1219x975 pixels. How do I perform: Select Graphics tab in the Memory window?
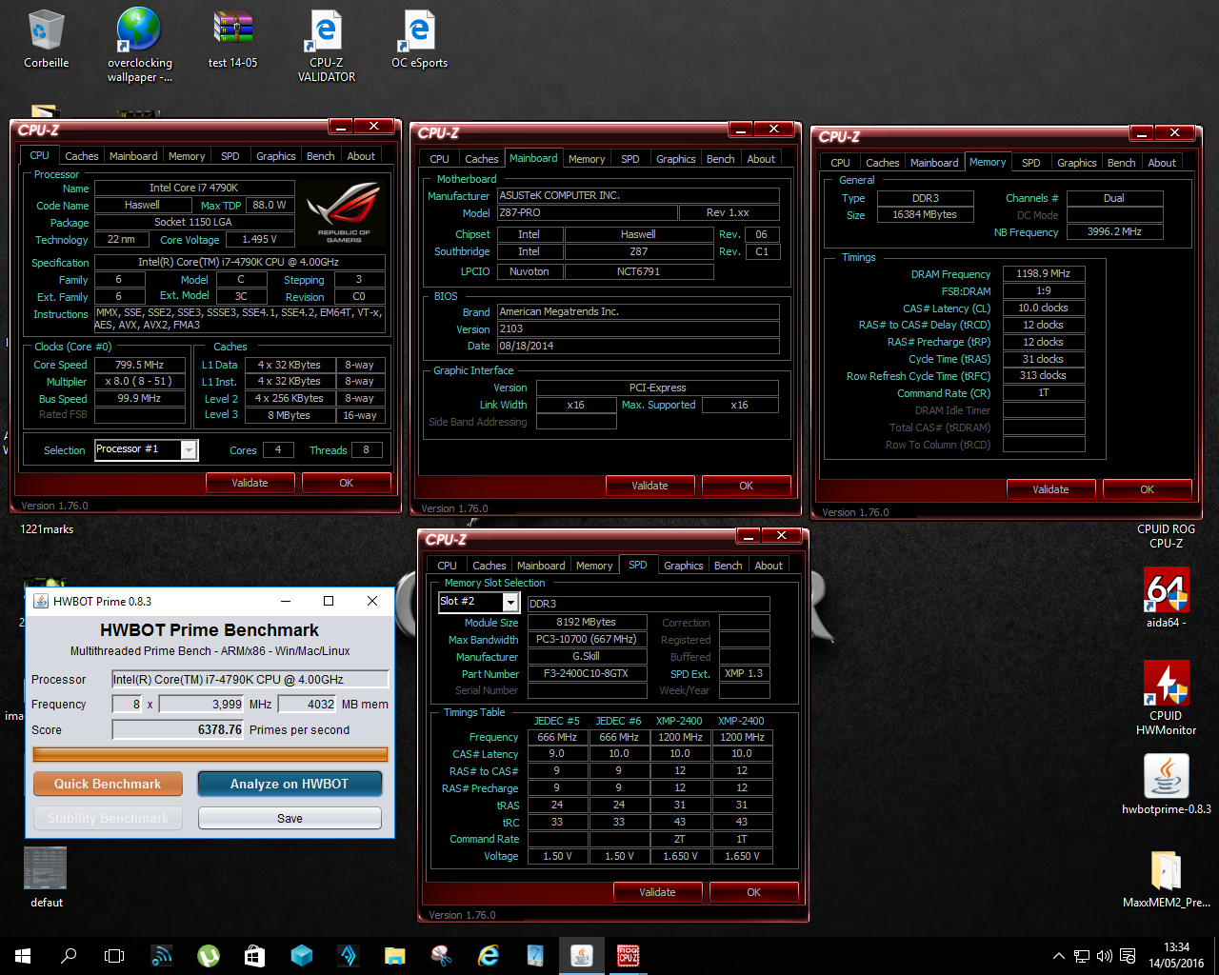pyautogui.click(x=1076, y=163)
